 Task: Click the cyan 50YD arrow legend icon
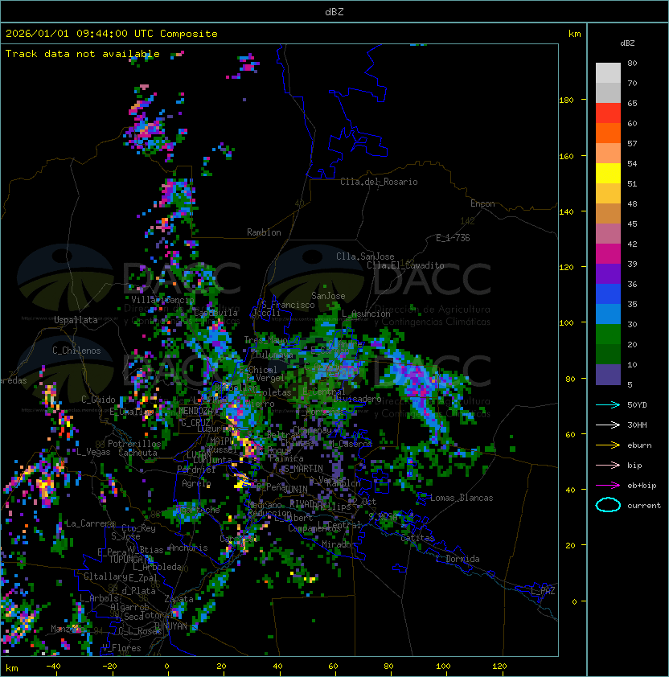tap(608, 405)
